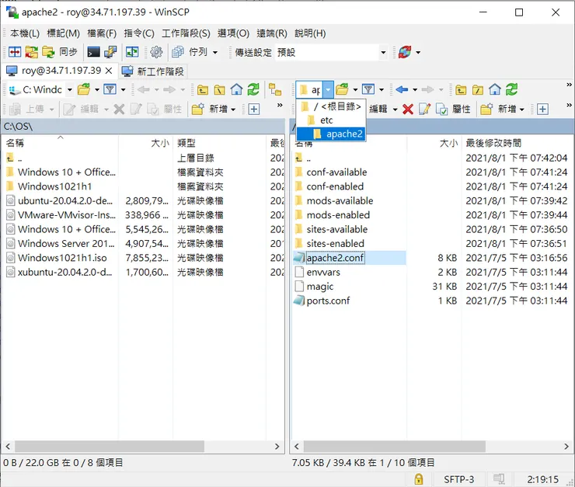Click the padlock encryption status icon

[x=418, y=479]
